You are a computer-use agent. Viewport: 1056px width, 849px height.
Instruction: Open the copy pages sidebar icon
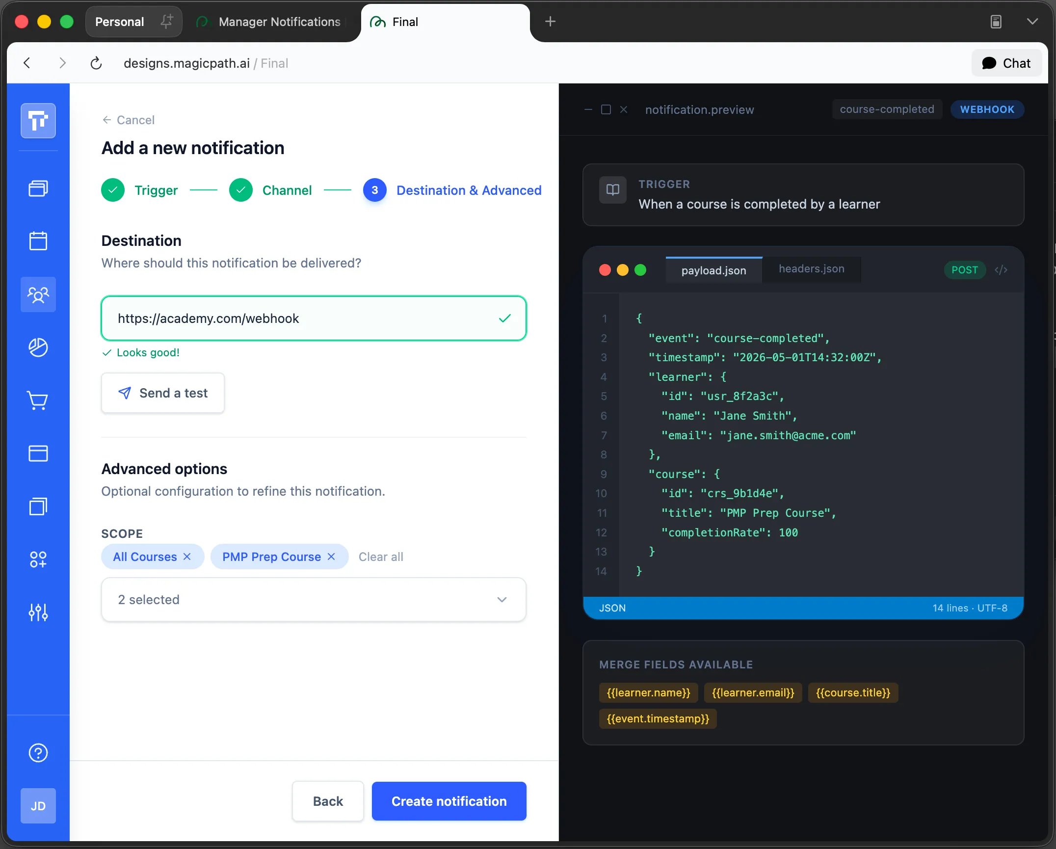coord(38,506)
